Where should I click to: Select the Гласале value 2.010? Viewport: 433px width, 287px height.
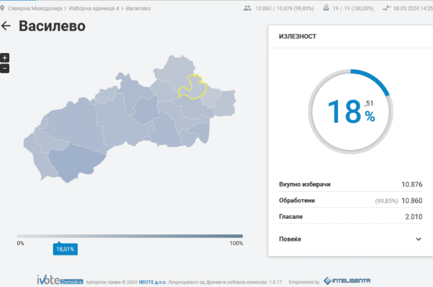[x=414, y=217]
